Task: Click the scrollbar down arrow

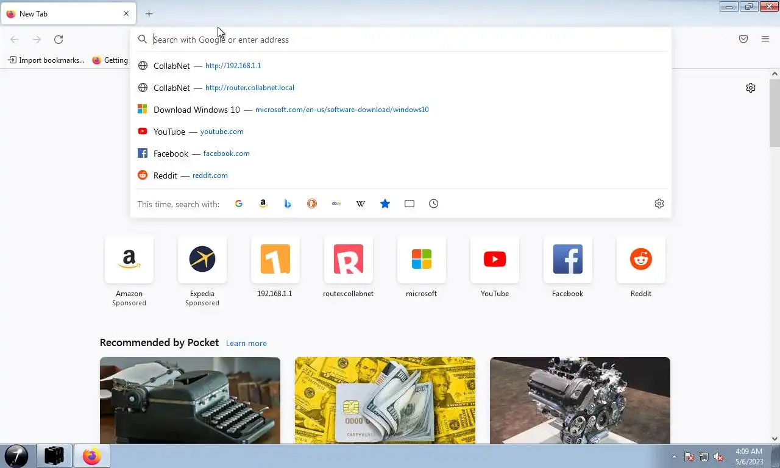Action: [775, 438]
